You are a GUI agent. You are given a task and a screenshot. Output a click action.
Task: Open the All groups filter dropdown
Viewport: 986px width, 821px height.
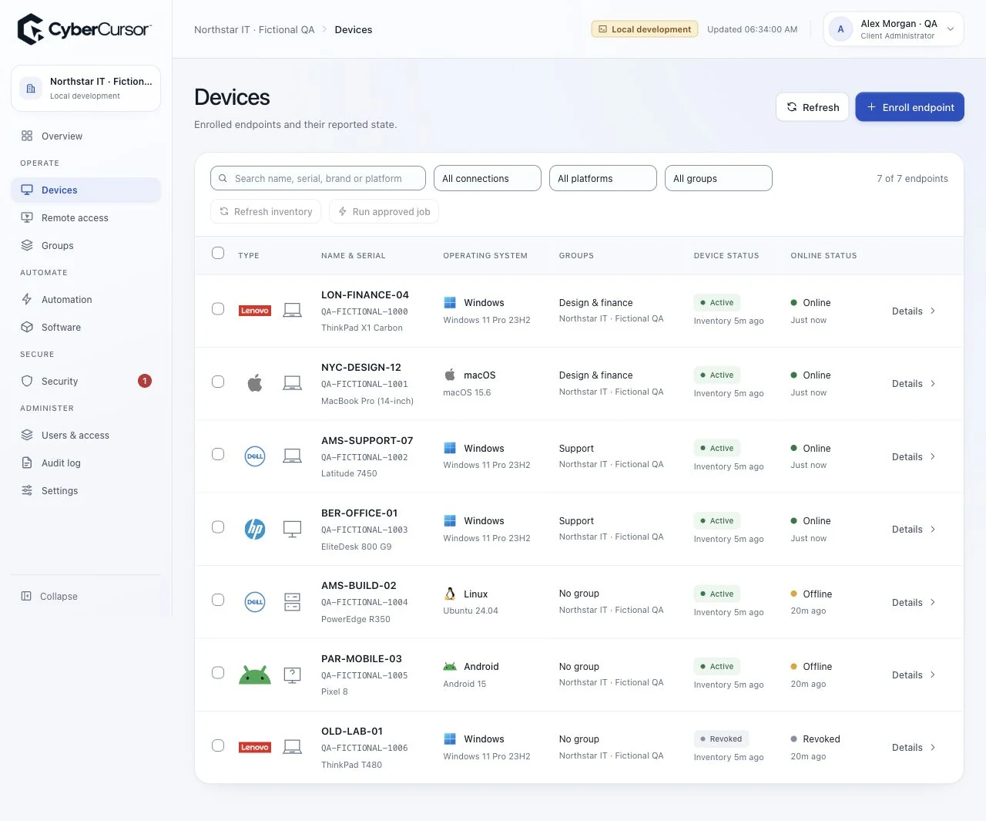click(719, 178)
